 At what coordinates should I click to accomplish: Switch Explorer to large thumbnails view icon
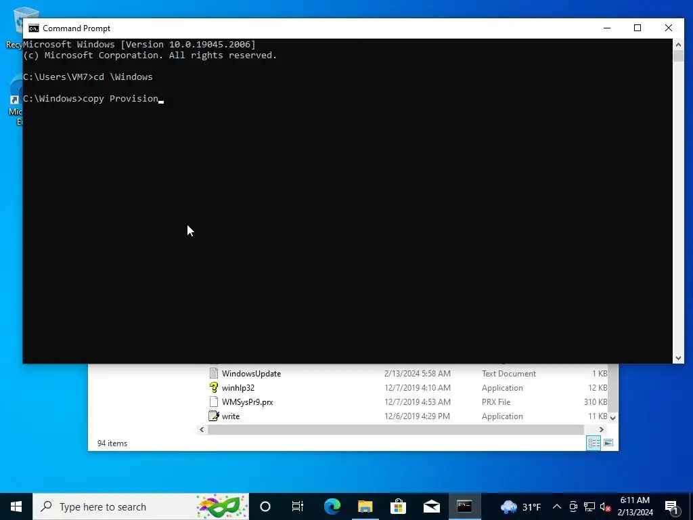point(608,443)
